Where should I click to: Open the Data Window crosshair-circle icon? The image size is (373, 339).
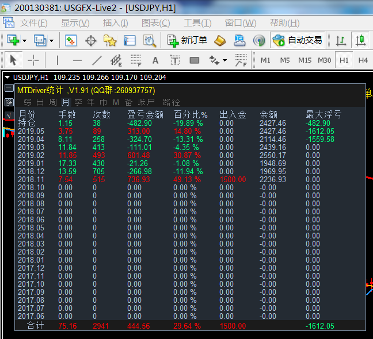pyautogui.click(x=91, y=41)
